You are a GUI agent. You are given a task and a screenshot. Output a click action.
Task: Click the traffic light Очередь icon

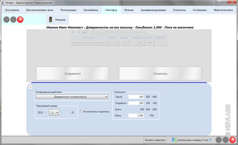pyautogui.click(x=51, y=19)
